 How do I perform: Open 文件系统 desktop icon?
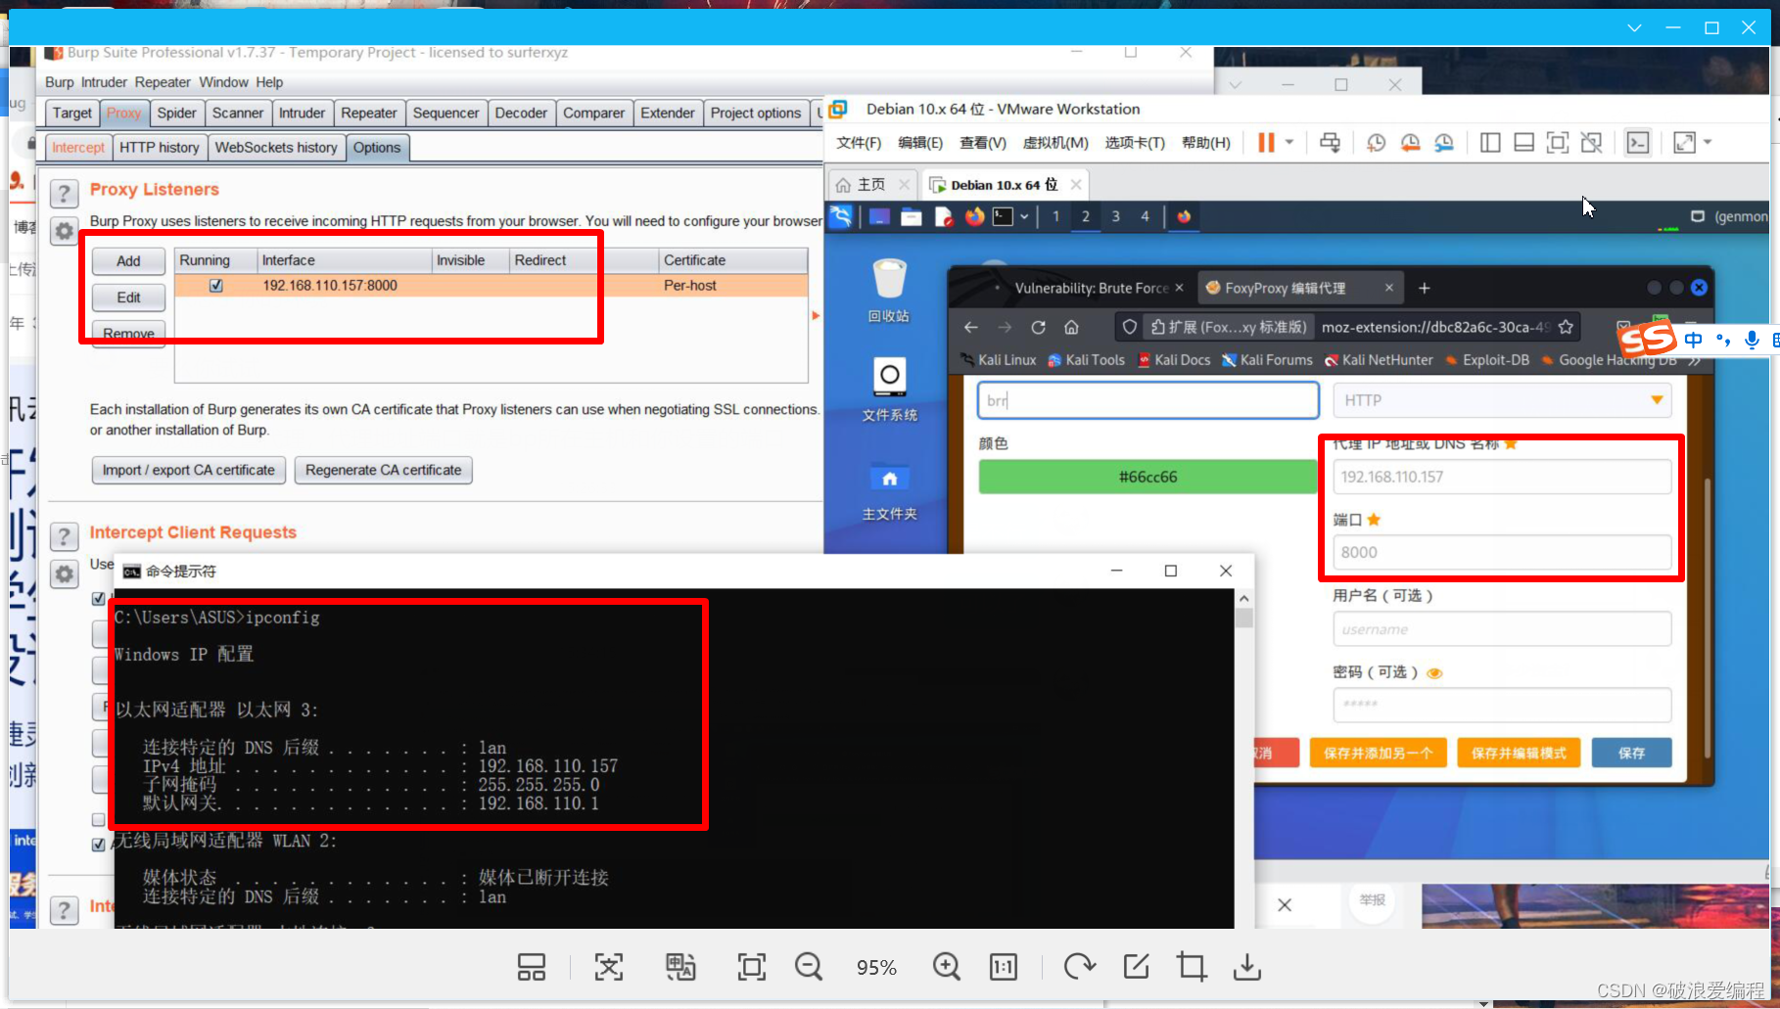point(889,389)
